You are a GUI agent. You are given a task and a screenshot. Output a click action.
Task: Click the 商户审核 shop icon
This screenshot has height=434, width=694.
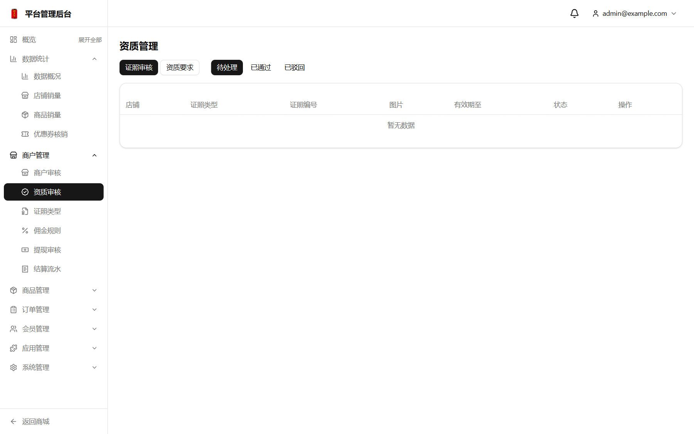tap(25, 172)
